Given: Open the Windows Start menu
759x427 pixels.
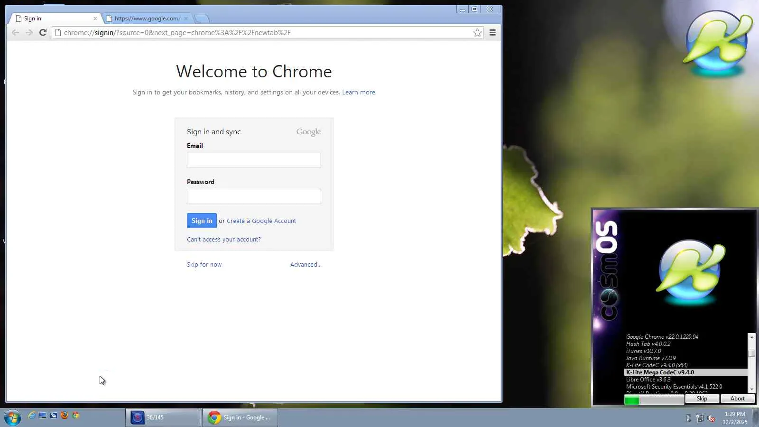Looking at the screenshot, I should [12, 418].
